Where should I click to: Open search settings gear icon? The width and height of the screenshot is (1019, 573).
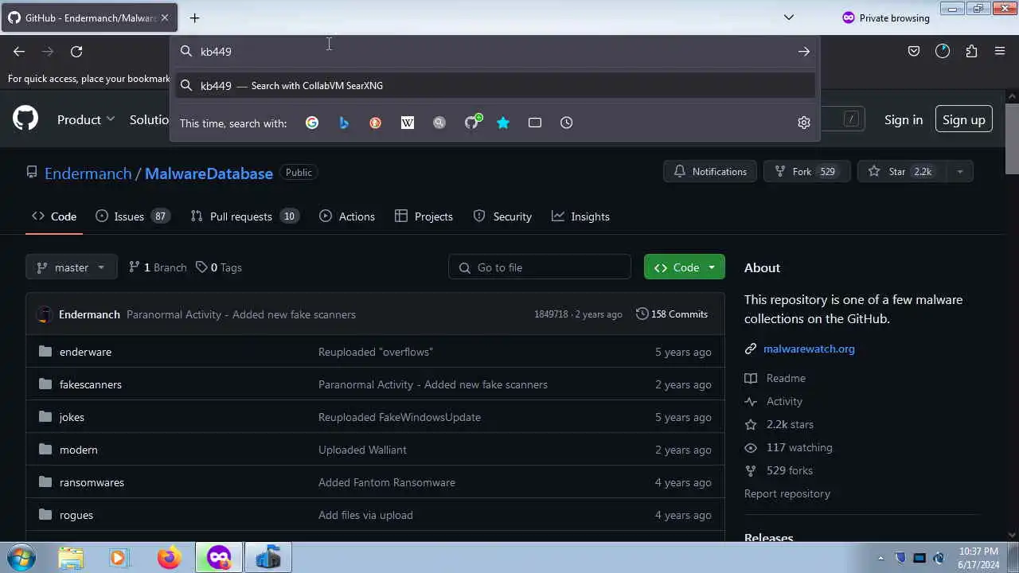pyautogui.click(x=804, y=123)
